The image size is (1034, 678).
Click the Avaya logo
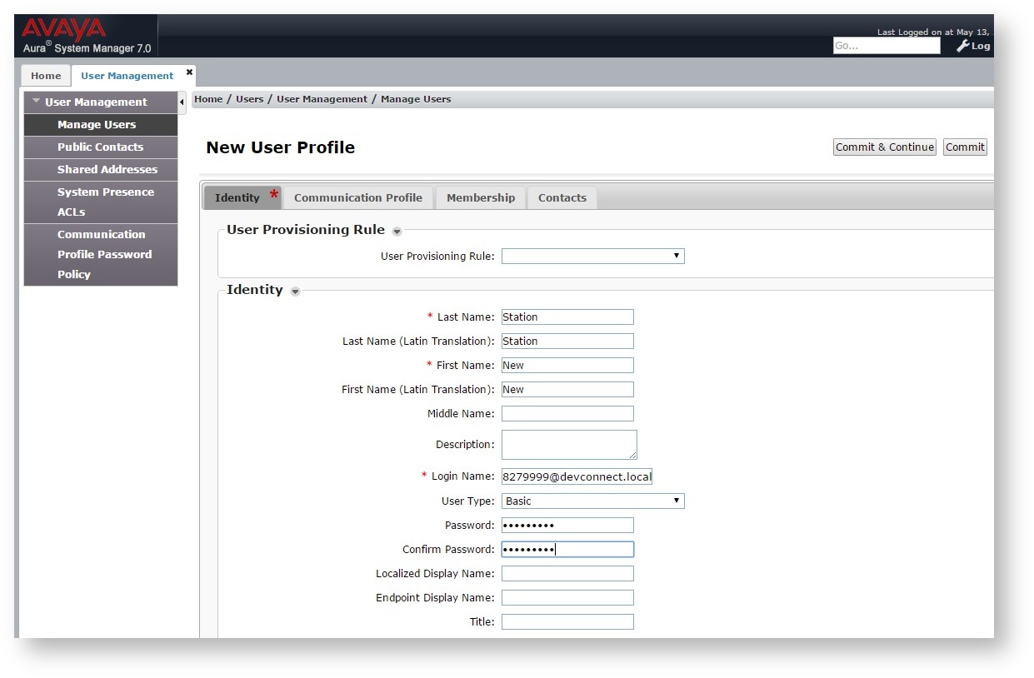tap(64, 29)
